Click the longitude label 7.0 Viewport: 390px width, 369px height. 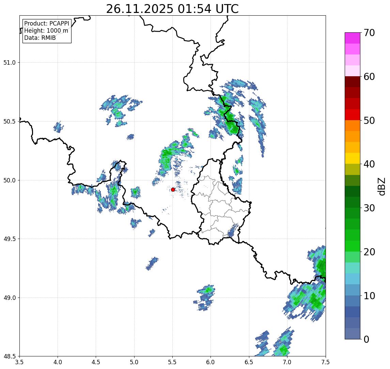287,362
